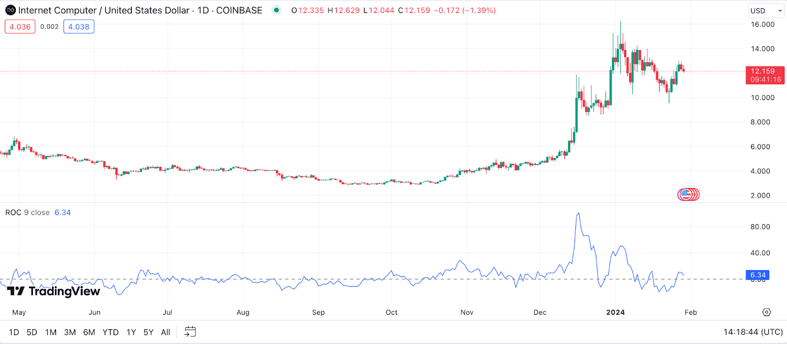This screenshot has height=344, width=787.
Task: Click the 16.000 price scale label
Action: pos(762,24)
